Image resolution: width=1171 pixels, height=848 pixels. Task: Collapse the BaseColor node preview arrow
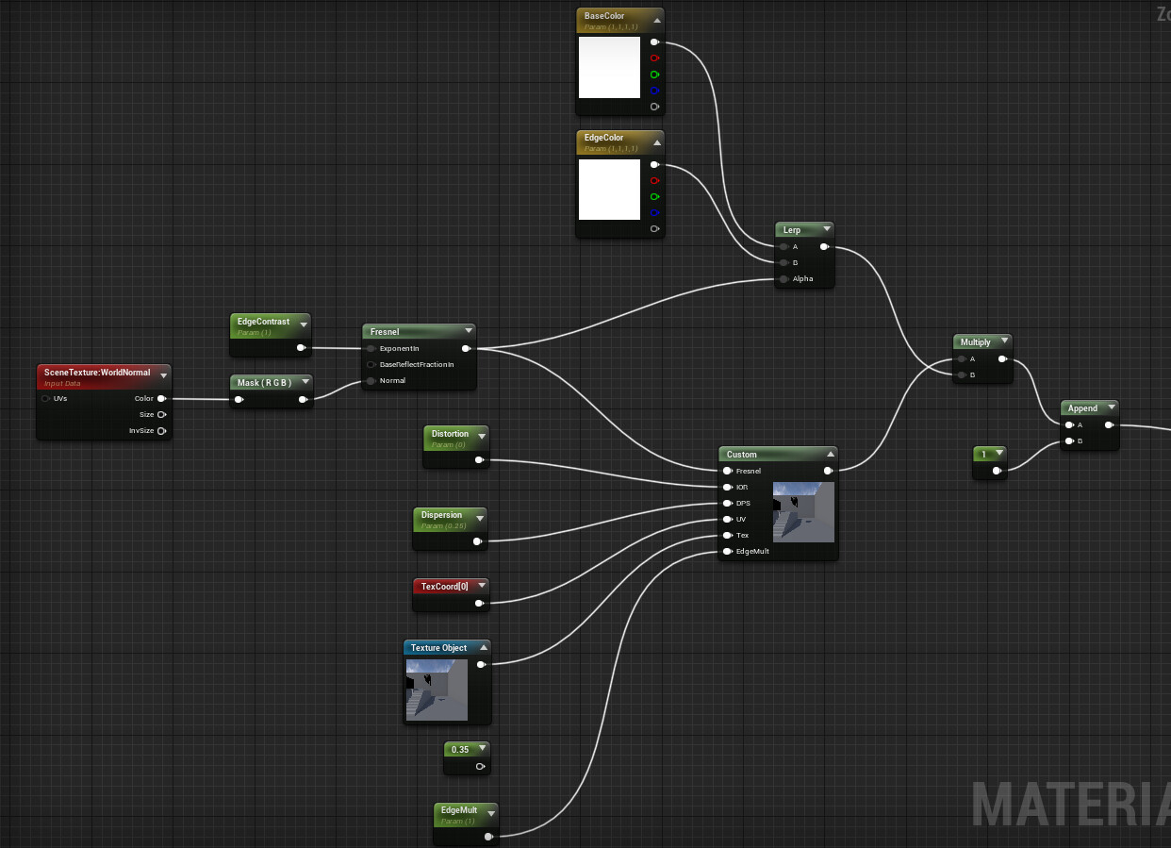656,20
